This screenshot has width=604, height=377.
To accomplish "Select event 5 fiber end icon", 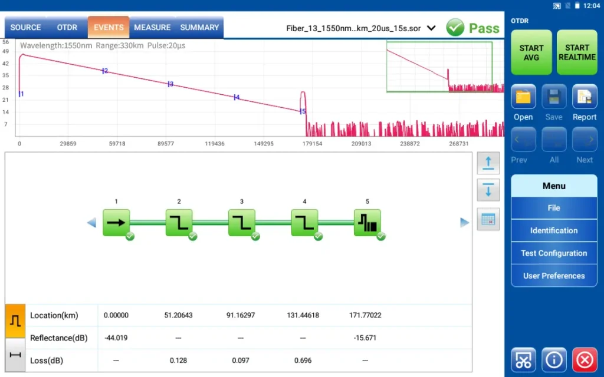I will click(367, 223).
